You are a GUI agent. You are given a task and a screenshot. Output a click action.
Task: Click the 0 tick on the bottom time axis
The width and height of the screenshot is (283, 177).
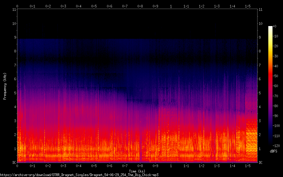click(17, 166)
